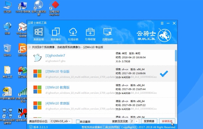
Task: Open PE有线无线网络管理 desktop icon
Action: coord(7,116)
